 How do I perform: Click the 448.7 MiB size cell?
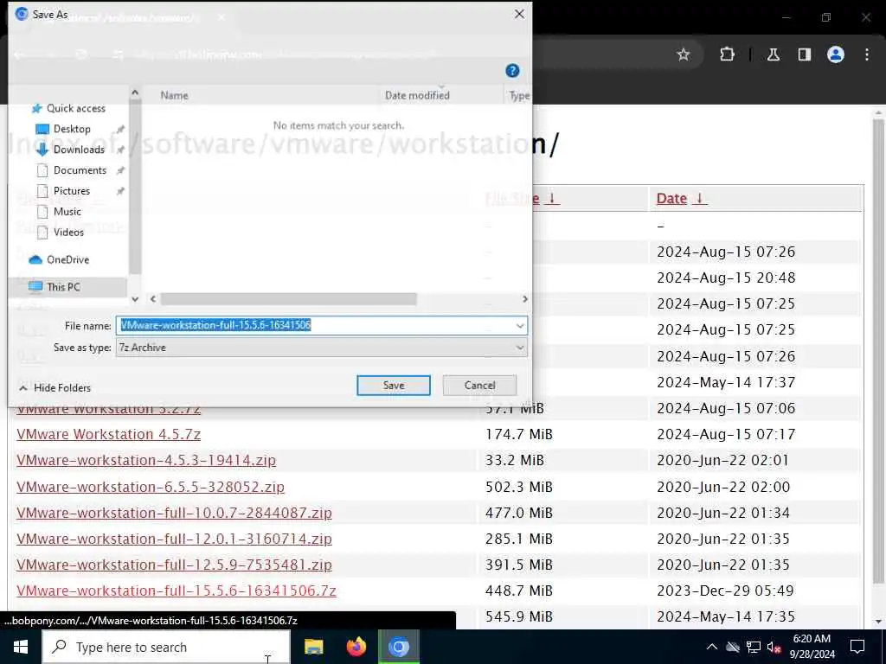(519, 591)
